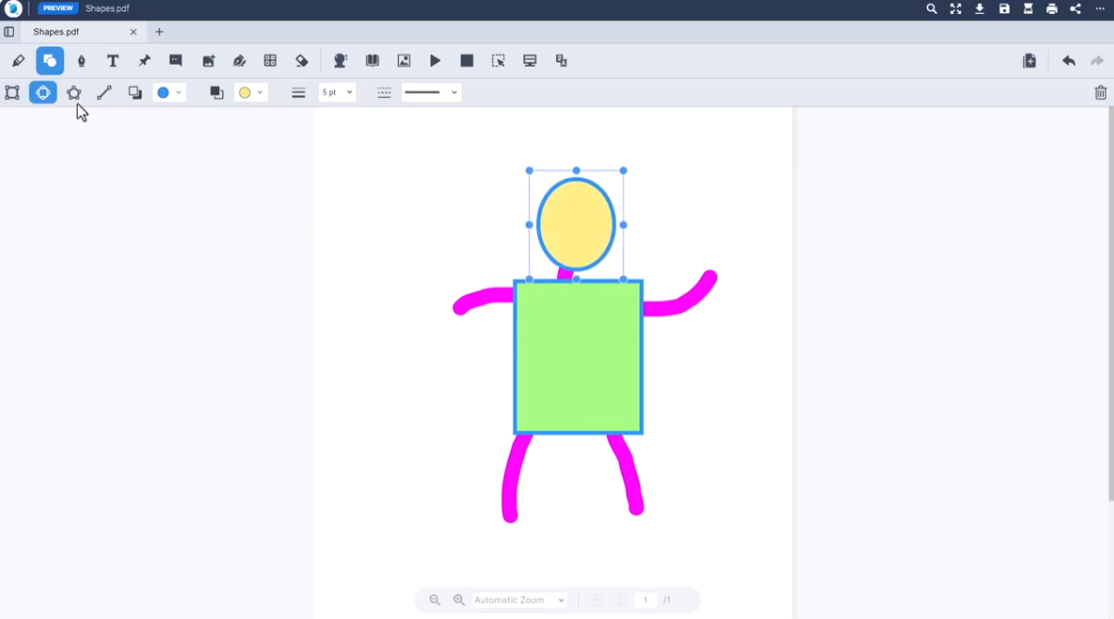Screen dimensions: 1114x619
Task: Open the line style dropdown
Action: pos(431,93)
